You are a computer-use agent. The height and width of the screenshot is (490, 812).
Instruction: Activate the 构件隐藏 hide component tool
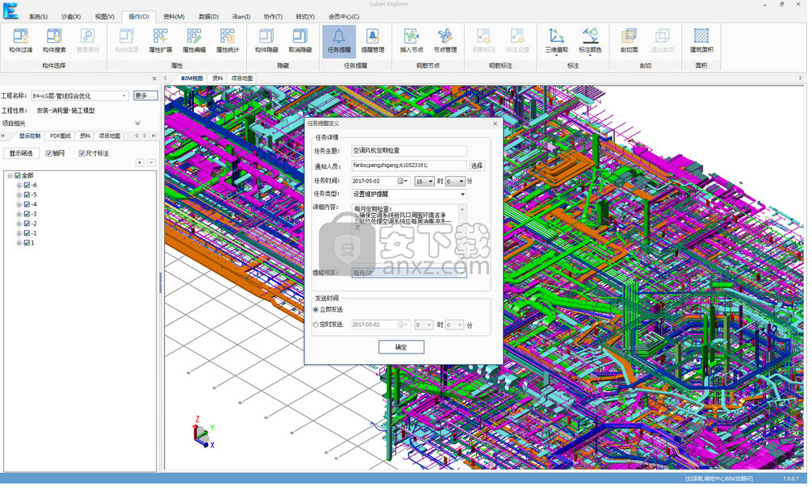[266, 40]
